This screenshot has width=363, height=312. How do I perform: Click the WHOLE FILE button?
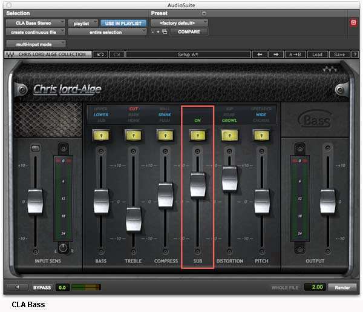click(285, 288)
